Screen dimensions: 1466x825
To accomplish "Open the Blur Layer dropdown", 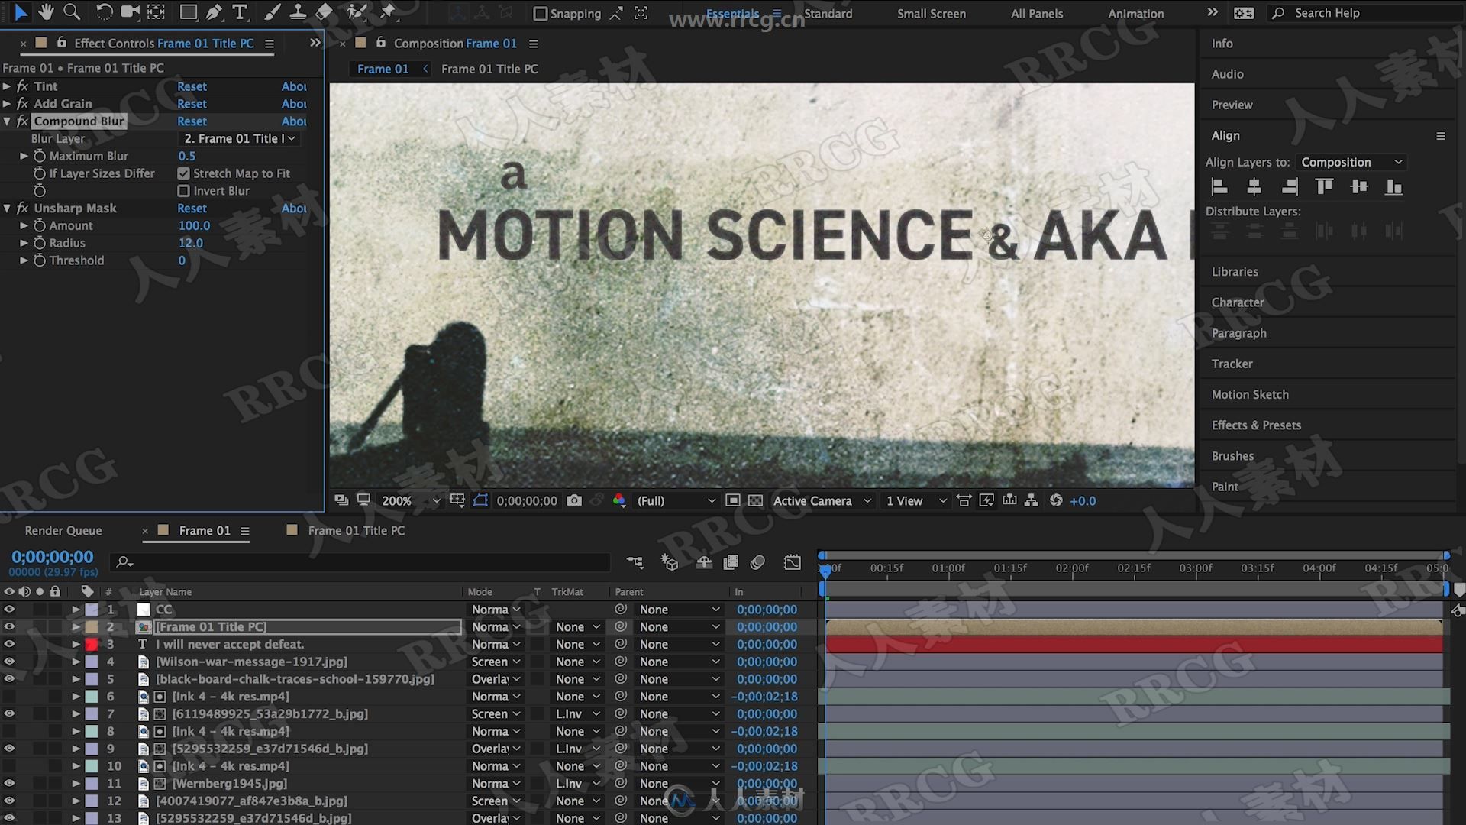I will (239, 138).
